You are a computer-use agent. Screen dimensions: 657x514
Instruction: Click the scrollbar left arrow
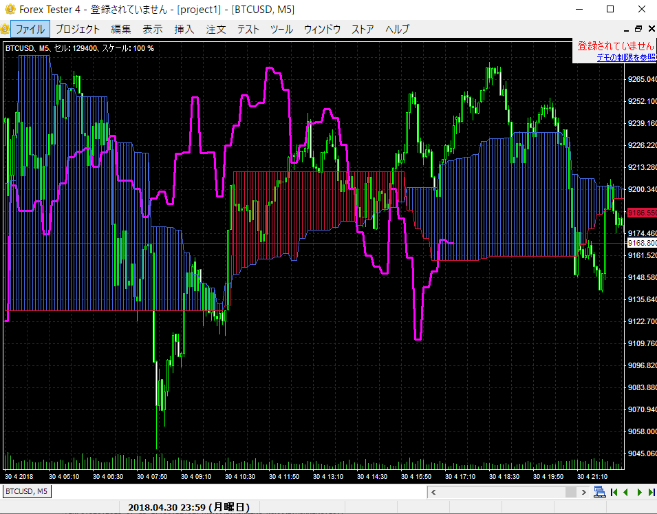[x=433, y=492]
